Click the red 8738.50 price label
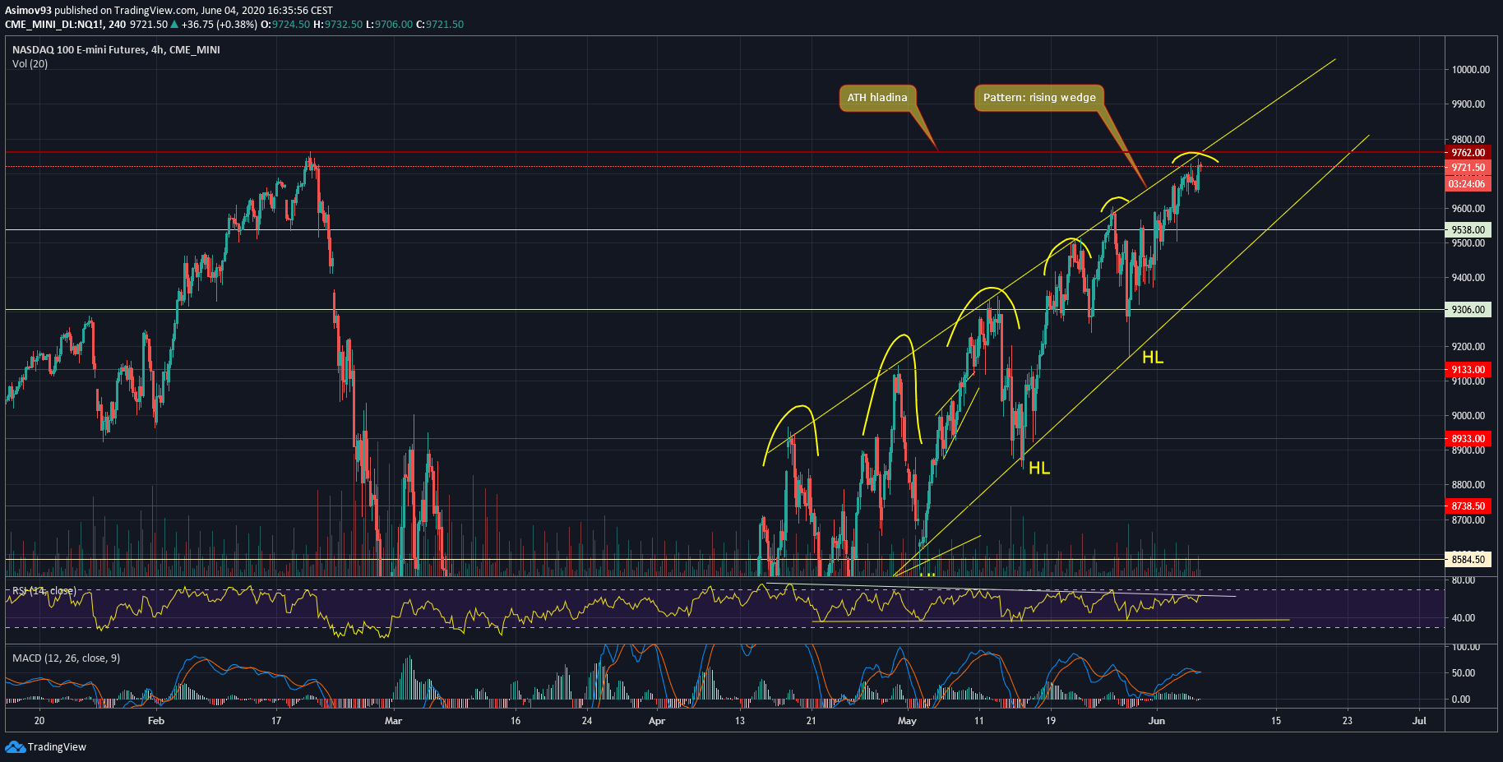Viewport: 1503px width, 762px height. [x=1468, y=506]
